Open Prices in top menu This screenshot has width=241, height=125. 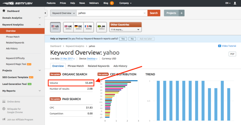click(63, 3)
